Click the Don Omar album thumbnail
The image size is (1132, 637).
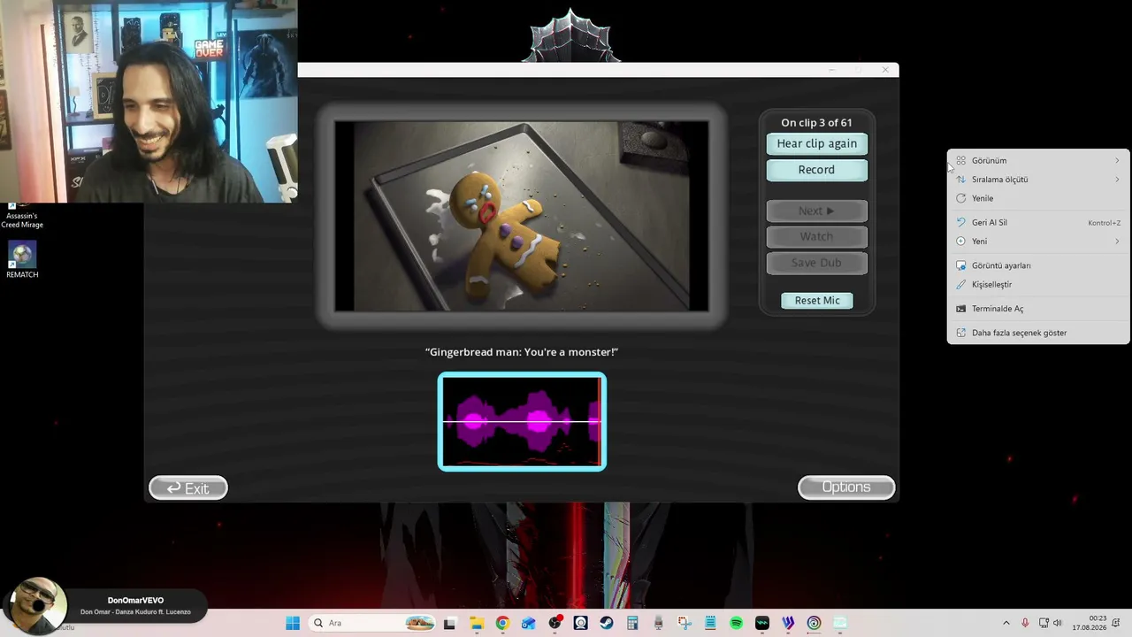pyautogui.click(x=37, y=605)
